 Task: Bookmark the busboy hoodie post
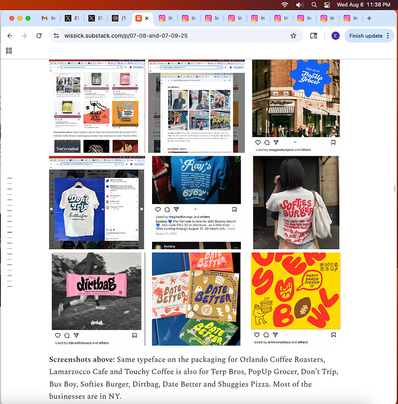[234, 209]
